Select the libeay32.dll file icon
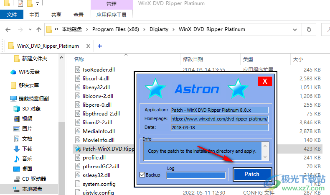Image resolution: width=330 pixels, height=195 pixels. pos(78,87)
